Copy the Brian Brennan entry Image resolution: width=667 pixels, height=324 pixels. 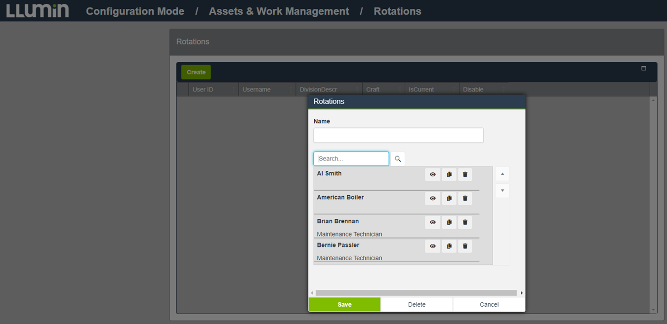[449, 222]
